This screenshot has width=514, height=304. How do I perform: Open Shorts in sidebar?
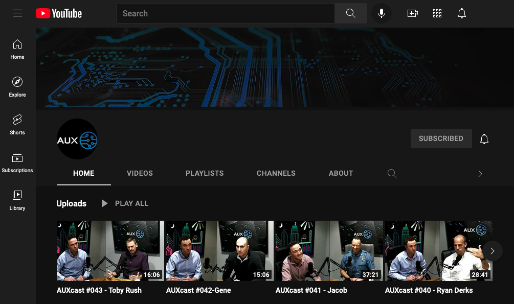17,125
